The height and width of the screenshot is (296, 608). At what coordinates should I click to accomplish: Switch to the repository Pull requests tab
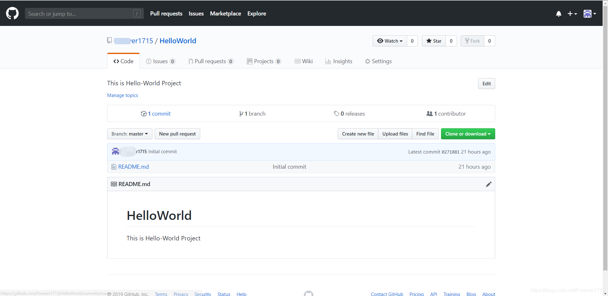pos(211,61)
